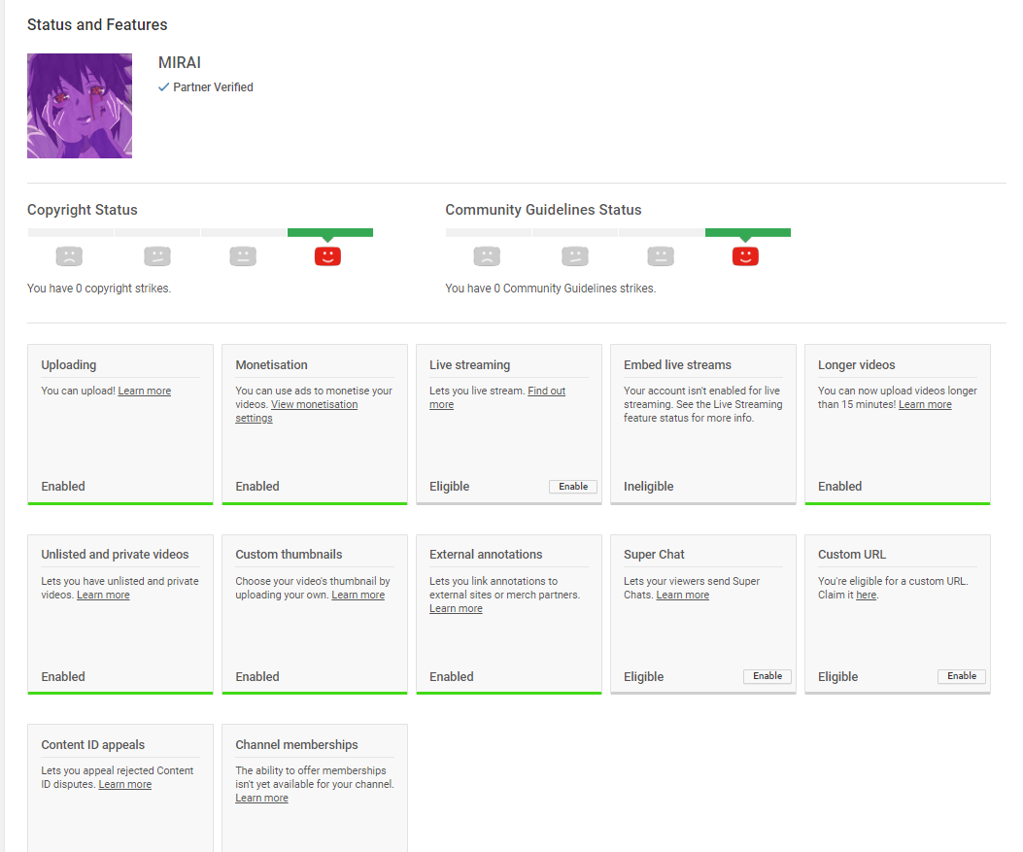Image resolution: width=1023 pixels, height=852 pixels.
Task: Click 'You have 0 copyright strikes.' text
Action: [x=99, y=289]
